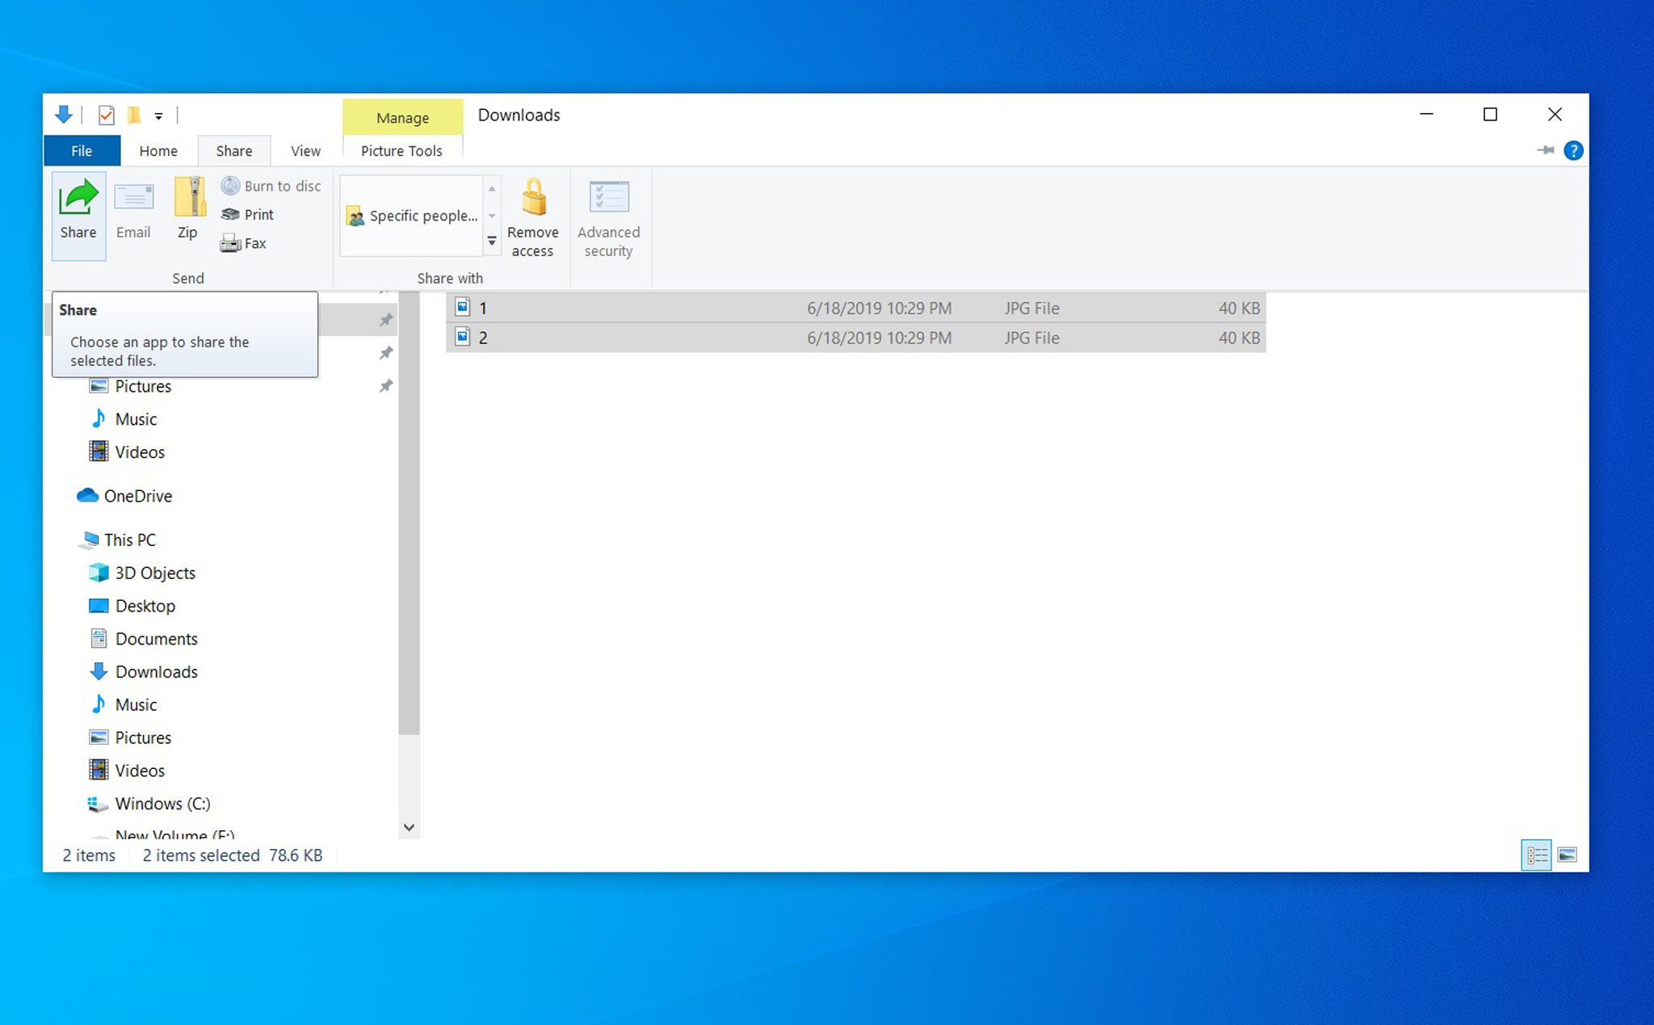Unpin Pictures from Quick access
Viewport: 1654px width, 1025px height.
click(x=386, y=386)
